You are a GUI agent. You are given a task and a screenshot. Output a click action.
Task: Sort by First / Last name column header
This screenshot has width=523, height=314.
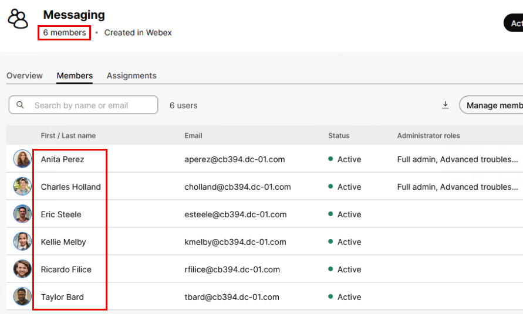click(x=68, y=135)
